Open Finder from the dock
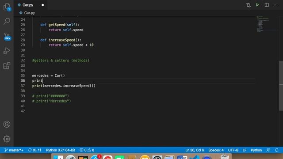The height and width of the screenshot is (159, 283). [x=58, y=157]
